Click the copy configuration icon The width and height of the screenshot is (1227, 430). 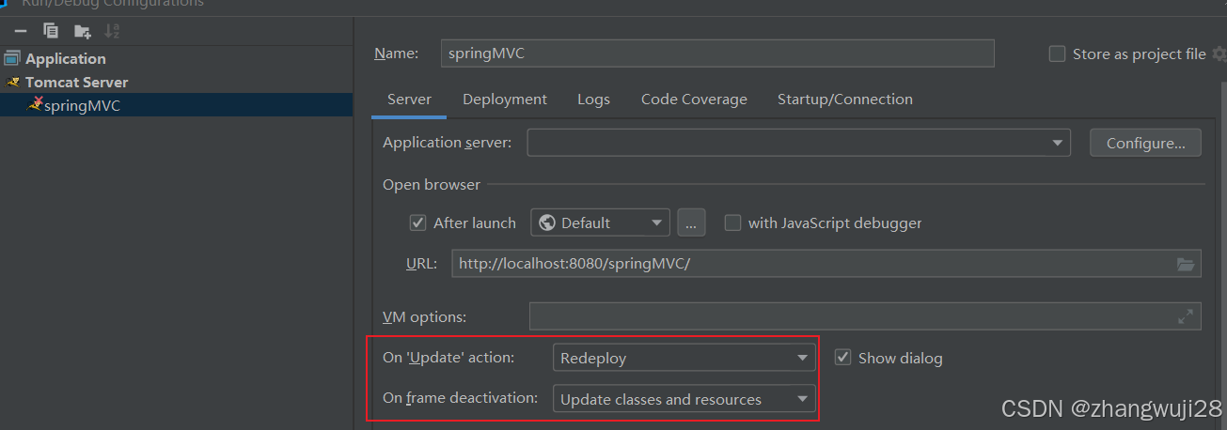(51, 31)
